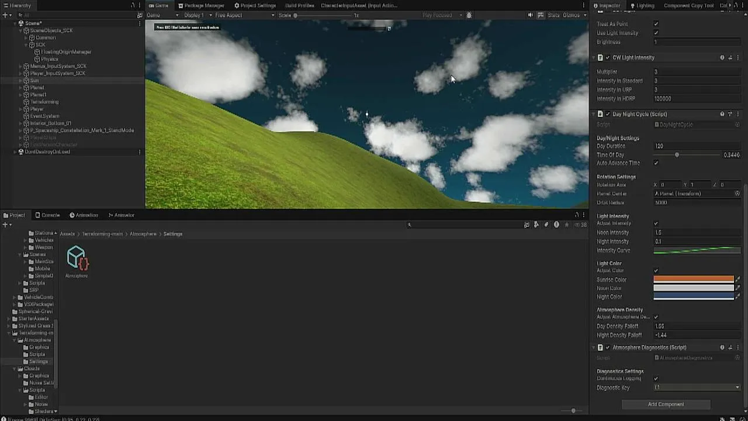Open CW Light Intensity component options menu

click(738, 58)
